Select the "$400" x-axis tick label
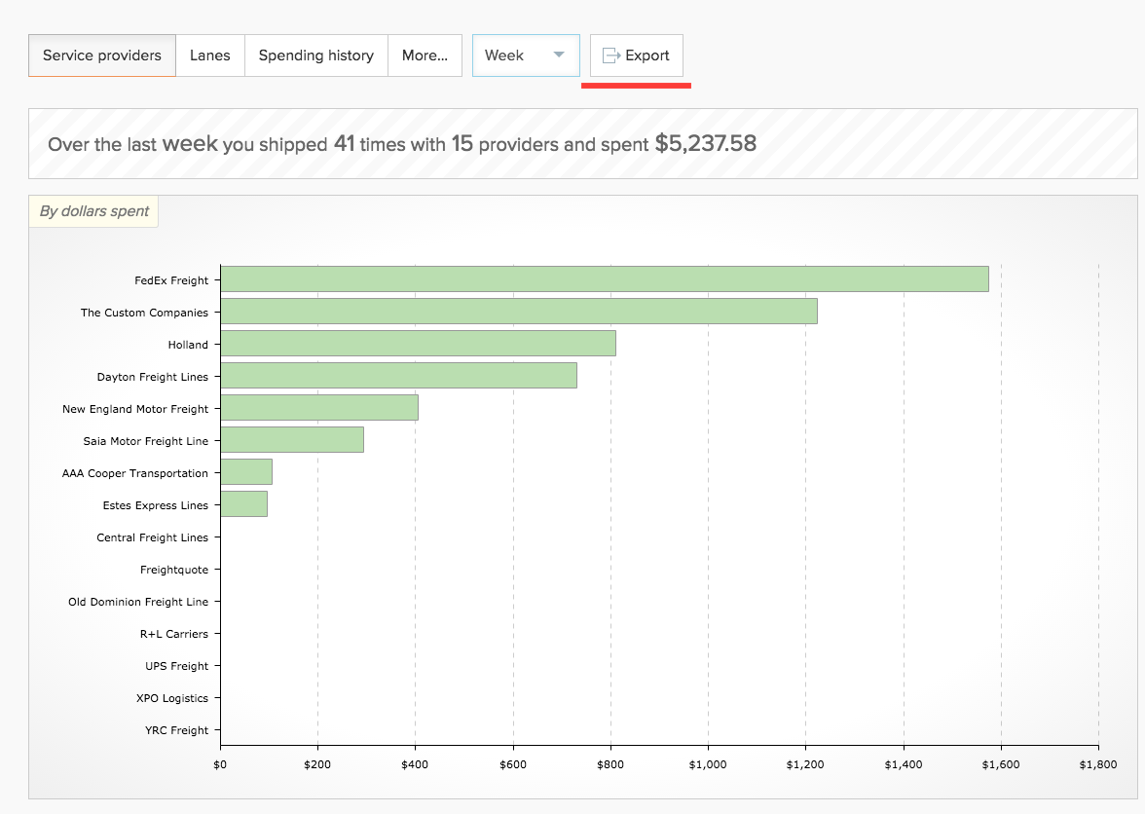Viewport: 1145px width, 814px height. pyautogui.click(x=415, y=764)
